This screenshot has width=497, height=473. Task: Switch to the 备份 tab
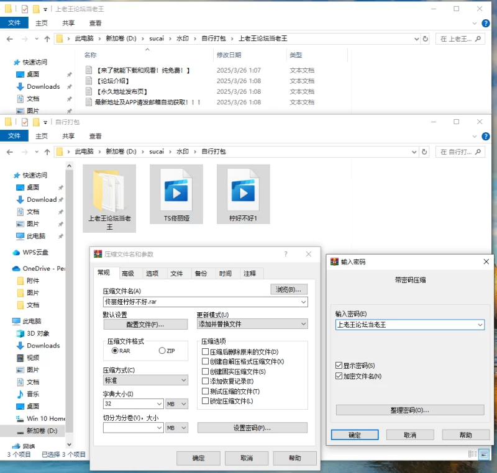click(x=201, y=274)
